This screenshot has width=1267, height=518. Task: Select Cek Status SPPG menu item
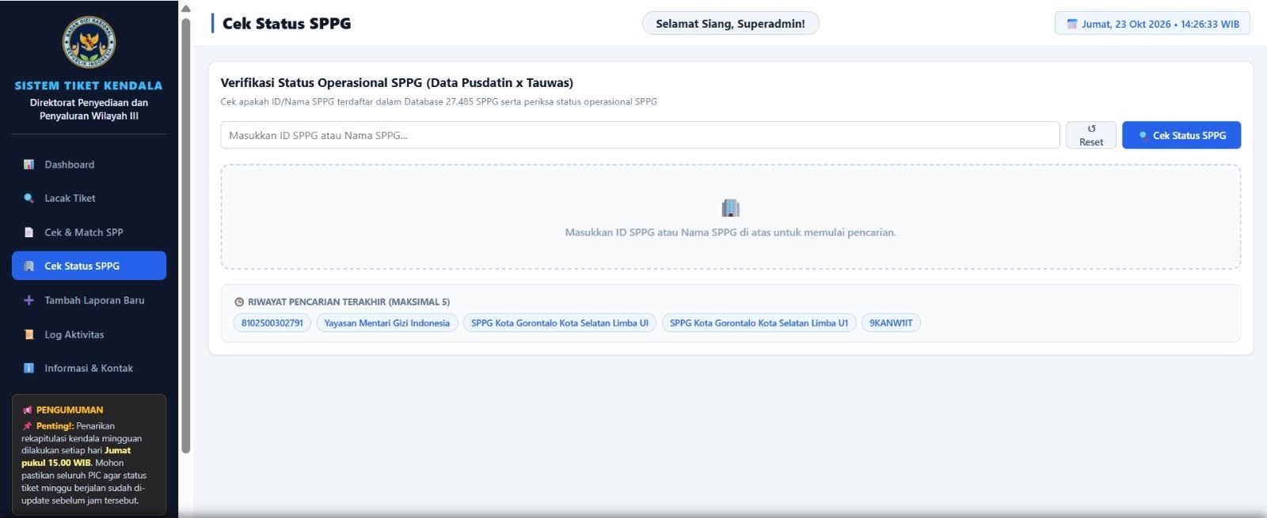89,266
